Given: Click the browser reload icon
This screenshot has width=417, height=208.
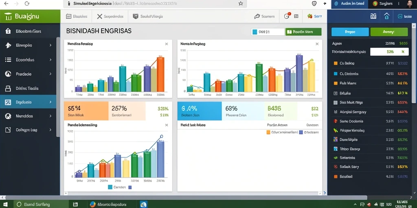Looking at the screenshot, I should point(26,3).
